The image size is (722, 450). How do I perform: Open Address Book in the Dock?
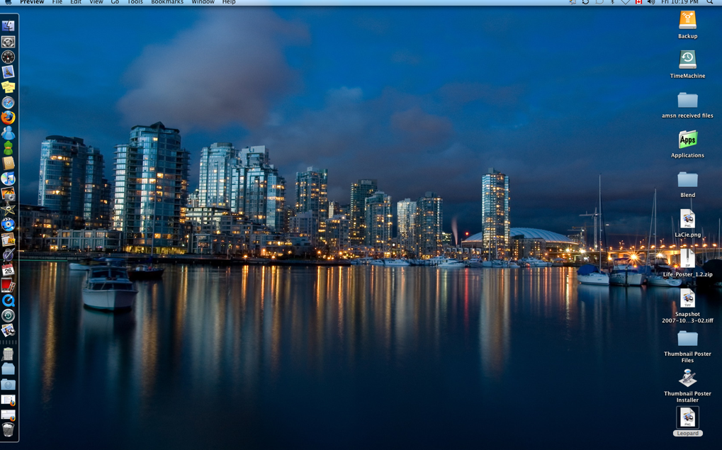9,163
